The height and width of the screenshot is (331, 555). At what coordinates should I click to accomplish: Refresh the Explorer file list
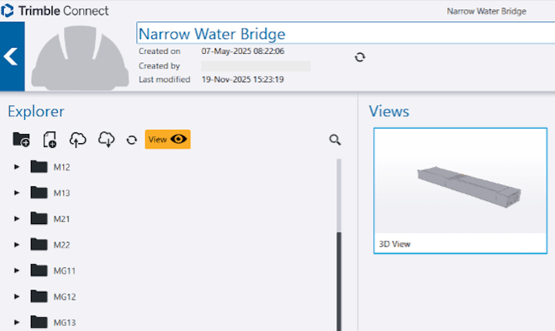132,140
